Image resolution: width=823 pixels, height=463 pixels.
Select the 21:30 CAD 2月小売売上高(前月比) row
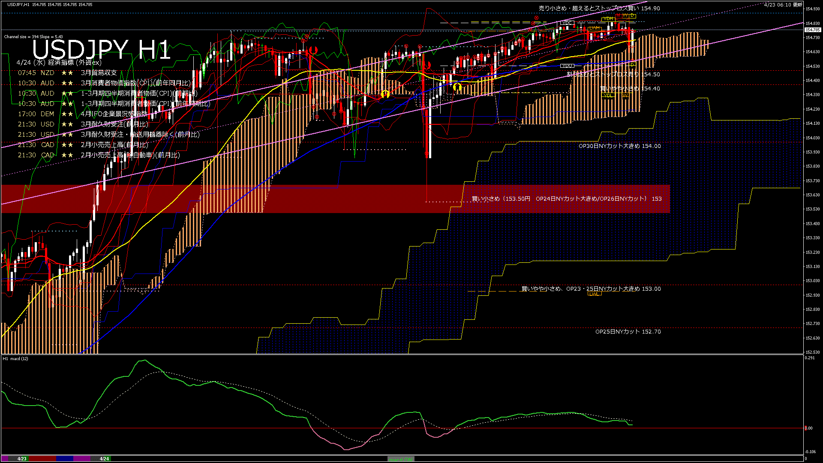pos(83,145)
